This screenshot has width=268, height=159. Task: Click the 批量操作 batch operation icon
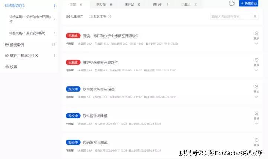click(x=68, y=17)
